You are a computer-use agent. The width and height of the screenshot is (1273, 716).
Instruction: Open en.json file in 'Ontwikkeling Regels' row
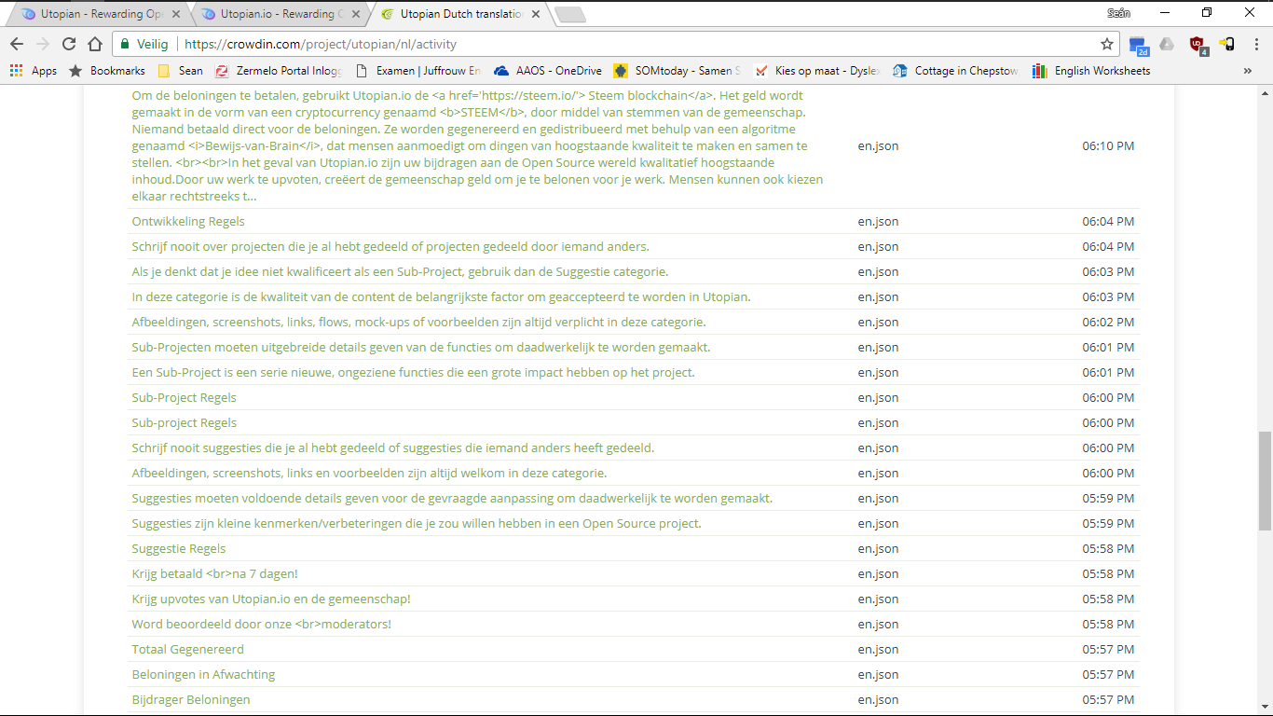879,222
